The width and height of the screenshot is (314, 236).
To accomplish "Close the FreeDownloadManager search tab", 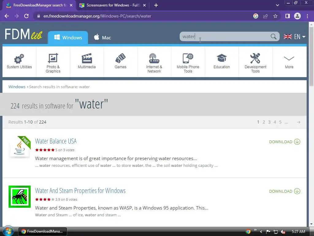I will [x=71, y=5].
